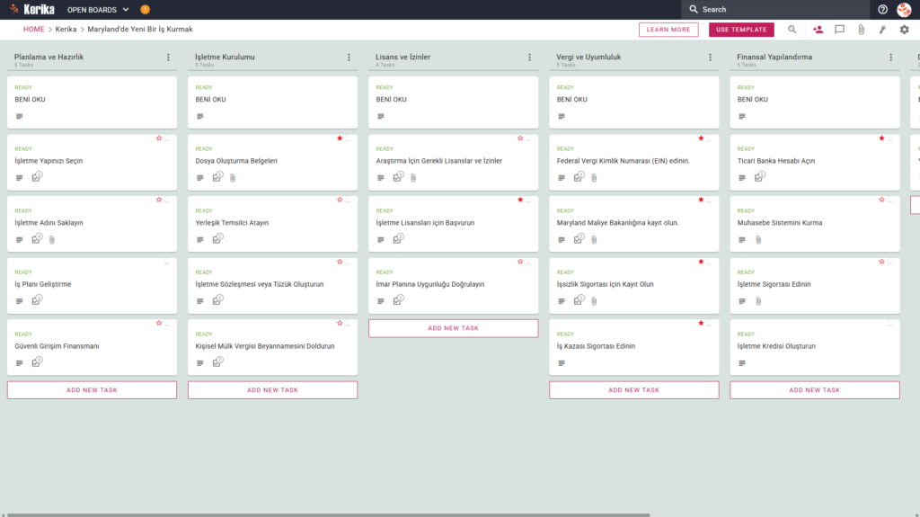Open checklist icon on İşletme Yapınızı Seçin
The height and width of the screenshot is (517, 920).
coord(37,177)
